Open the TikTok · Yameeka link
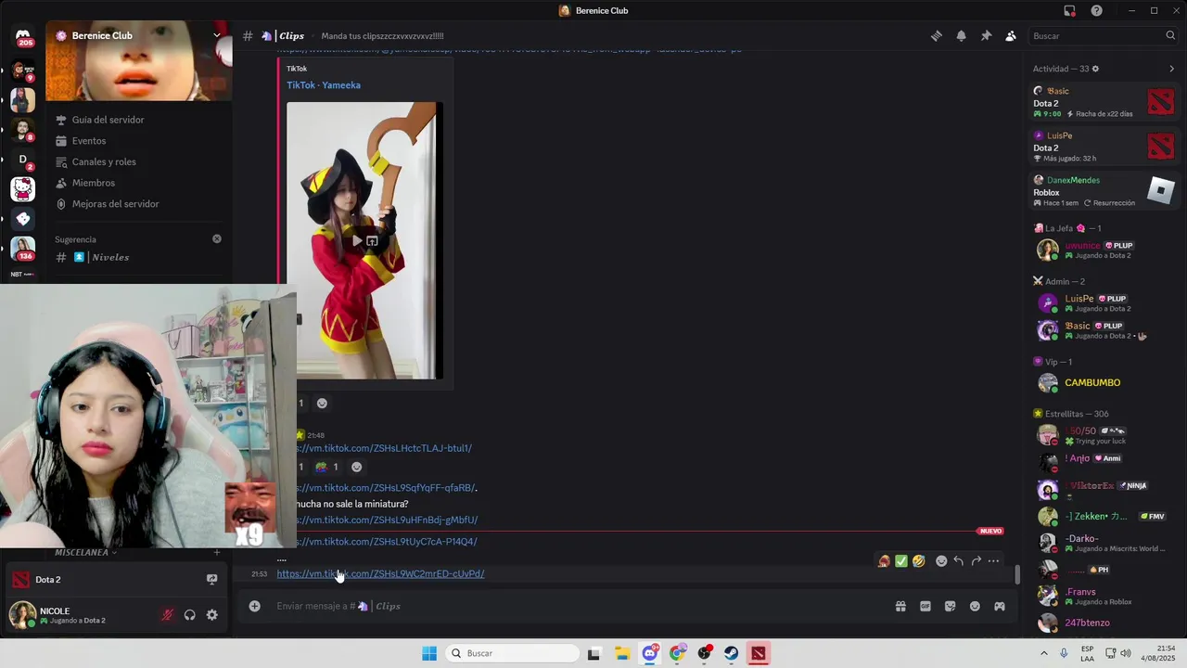 (x=324, y=85)
